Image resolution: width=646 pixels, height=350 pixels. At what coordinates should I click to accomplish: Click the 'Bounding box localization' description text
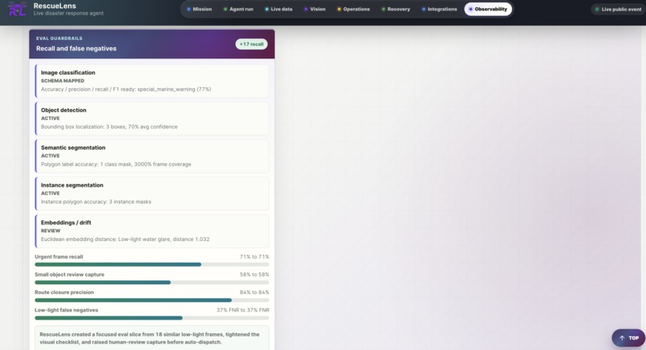click(x=109, y=127)
